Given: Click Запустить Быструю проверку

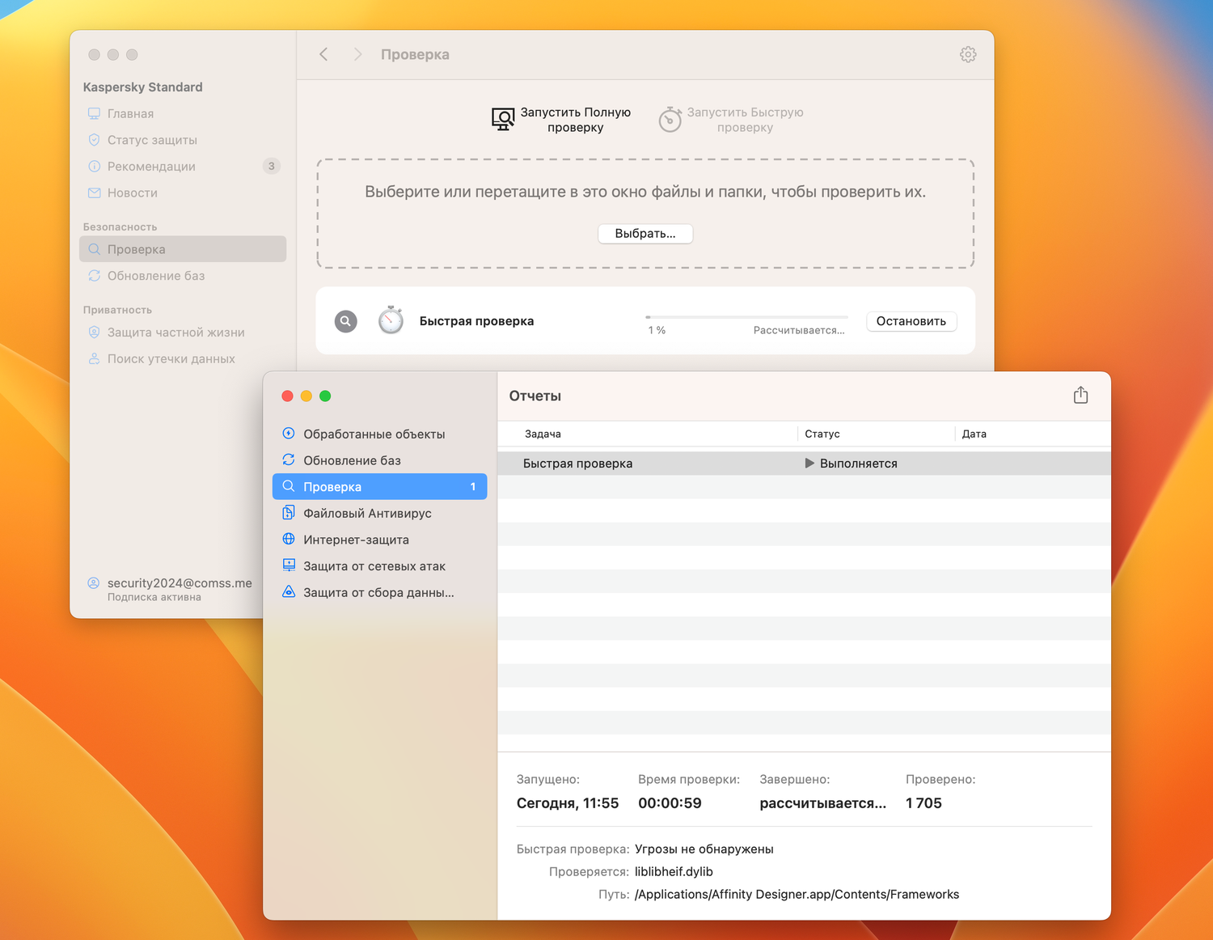Looking at the screenshot, I should pyautogui.click(x=731, y=120).
